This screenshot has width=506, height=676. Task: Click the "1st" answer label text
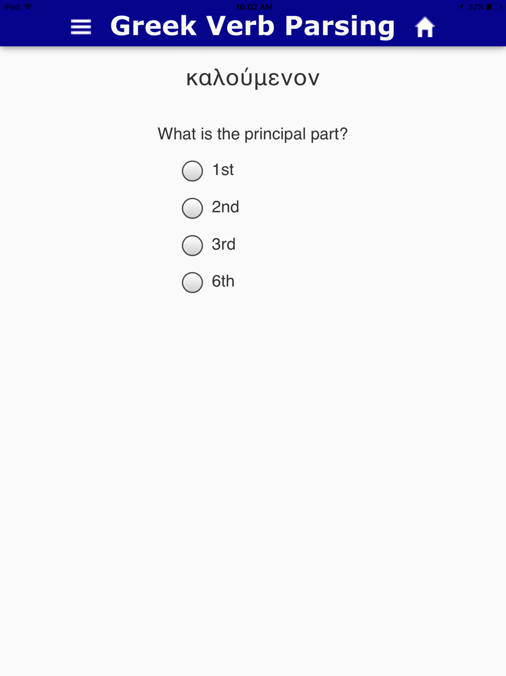(223, 170)
